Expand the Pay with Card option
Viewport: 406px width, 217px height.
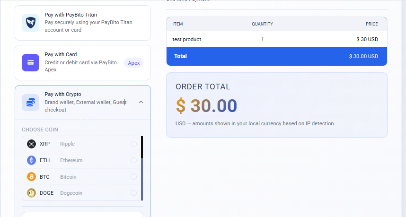(83, 62)
